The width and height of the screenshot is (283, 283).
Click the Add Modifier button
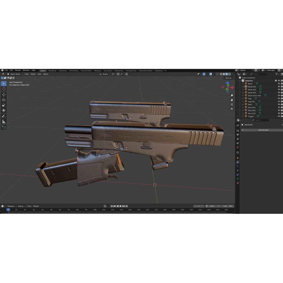tap(262, 130)
